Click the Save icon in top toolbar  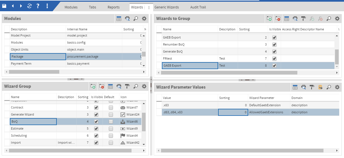pos(4,6)
